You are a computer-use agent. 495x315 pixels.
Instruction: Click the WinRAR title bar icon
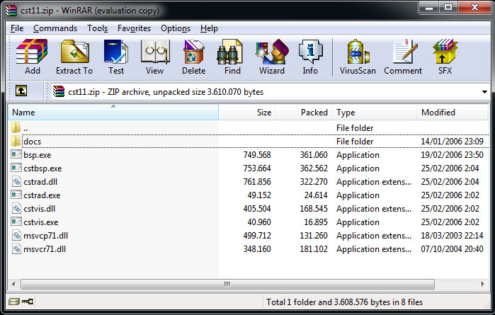click(x=11, y=11)
